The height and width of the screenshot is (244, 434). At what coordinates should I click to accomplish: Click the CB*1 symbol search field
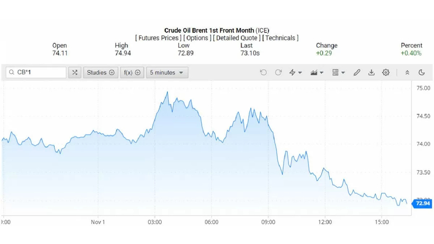pos(36,73)
